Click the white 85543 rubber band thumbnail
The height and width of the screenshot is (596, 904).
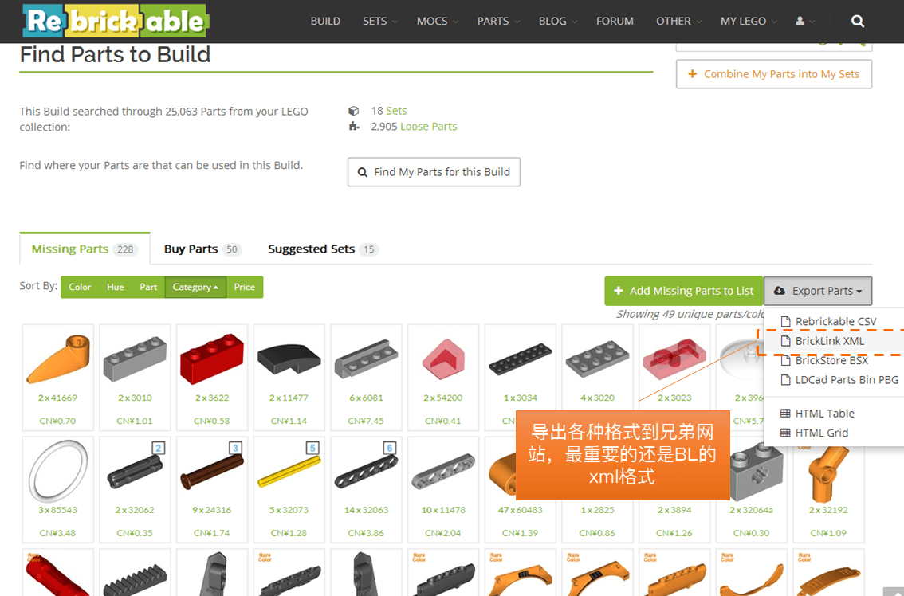(x=58, y=472)
